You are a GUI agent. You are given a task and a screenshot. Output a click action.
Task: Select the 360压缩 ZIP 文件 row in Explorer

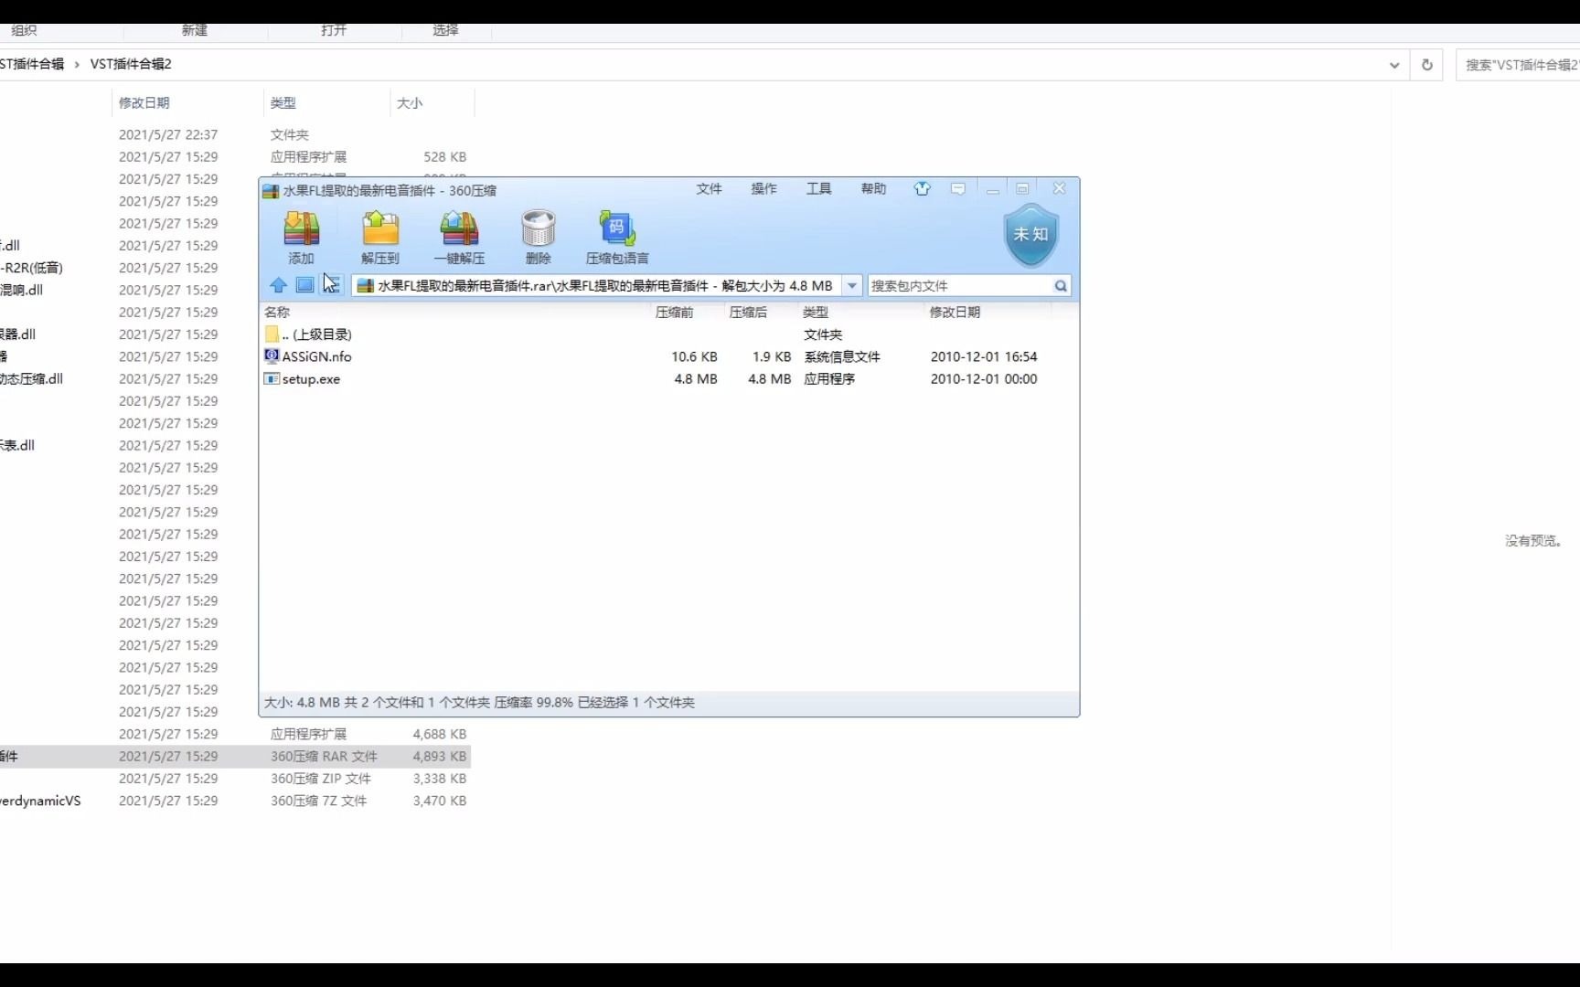[x=235, y=779]
